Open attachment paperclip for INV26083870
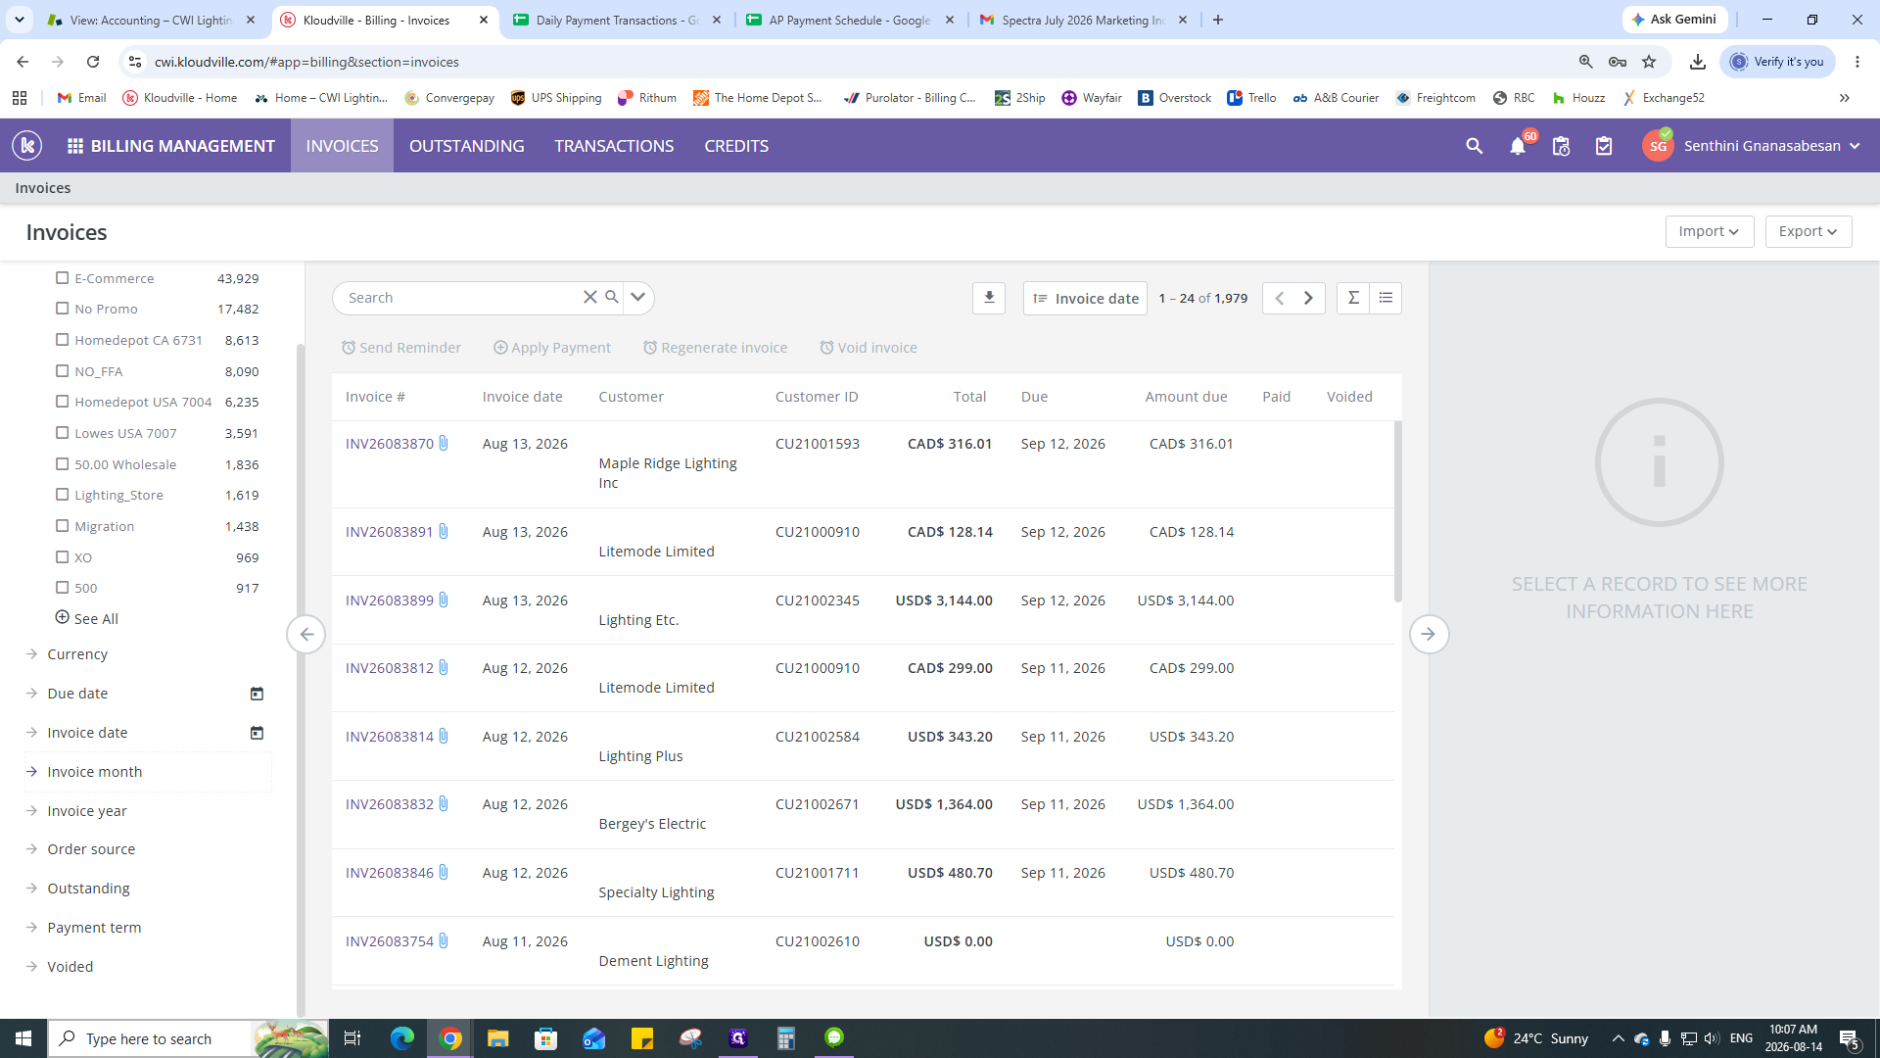1880x1058 pixels. (444, 444)
